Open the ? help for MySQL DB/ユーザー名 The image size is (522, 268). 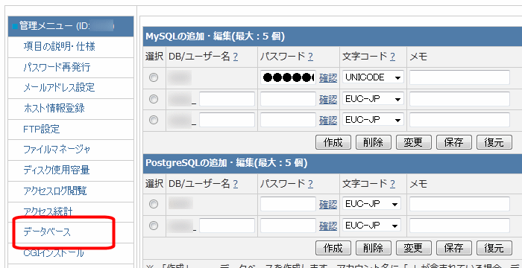click(236, 57)
